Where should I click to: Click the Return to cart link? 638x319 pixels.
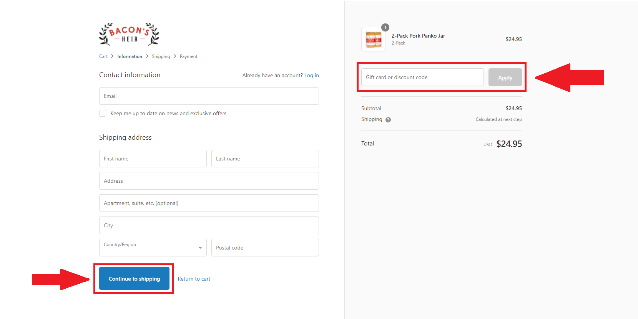(194, 279)
